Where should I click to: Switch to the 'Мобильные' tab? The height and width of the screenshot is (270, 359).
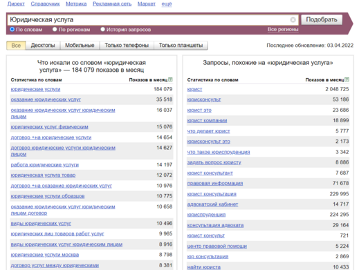(x=80, y=46)
